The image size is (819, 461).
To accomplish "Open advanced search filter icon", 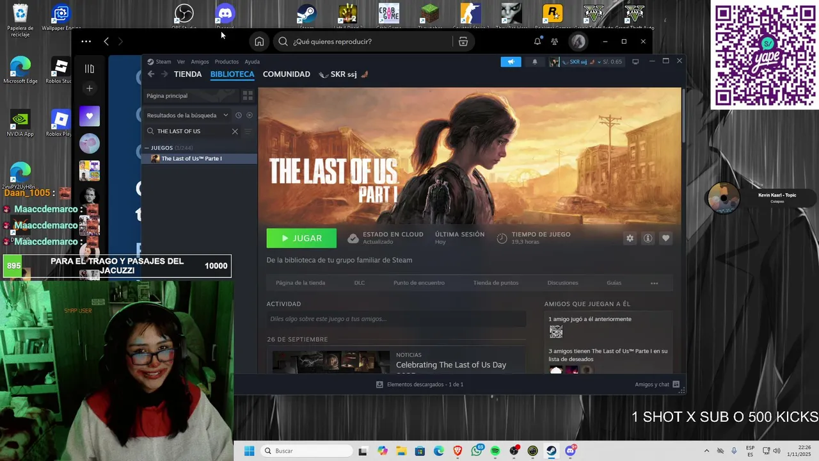I will coord(248,131).
